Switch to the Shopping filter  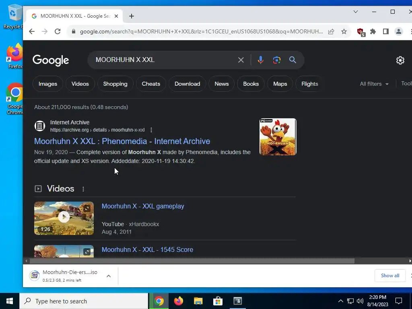point(115,84)
